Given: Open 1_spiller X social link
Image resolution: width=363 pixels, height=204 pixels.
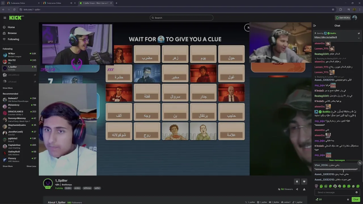Looking at the screenshot, I should 250,202.
